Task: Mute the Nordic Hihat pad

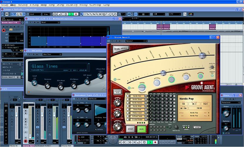Action: pos(128,106)
